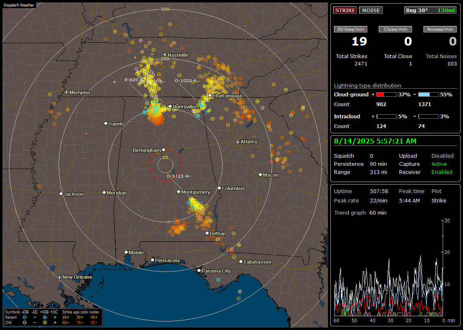The image size is (463, 330).
Task: Click the Capture status Active
Action: tap(439, 164)
